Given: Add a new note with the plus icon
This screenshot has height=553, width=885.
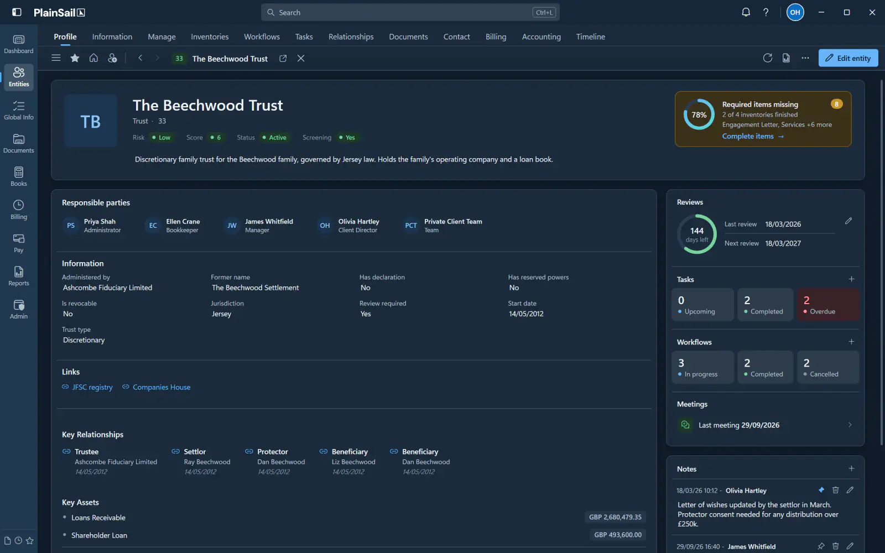Looking at the screenshot, I should coord(851,468).
